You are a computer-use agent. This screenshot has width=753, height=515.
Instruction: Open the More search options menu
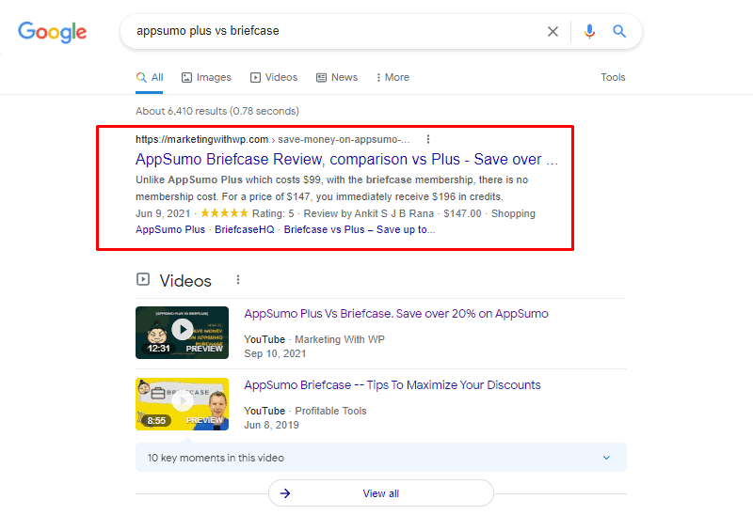click(x=393, y=77)
